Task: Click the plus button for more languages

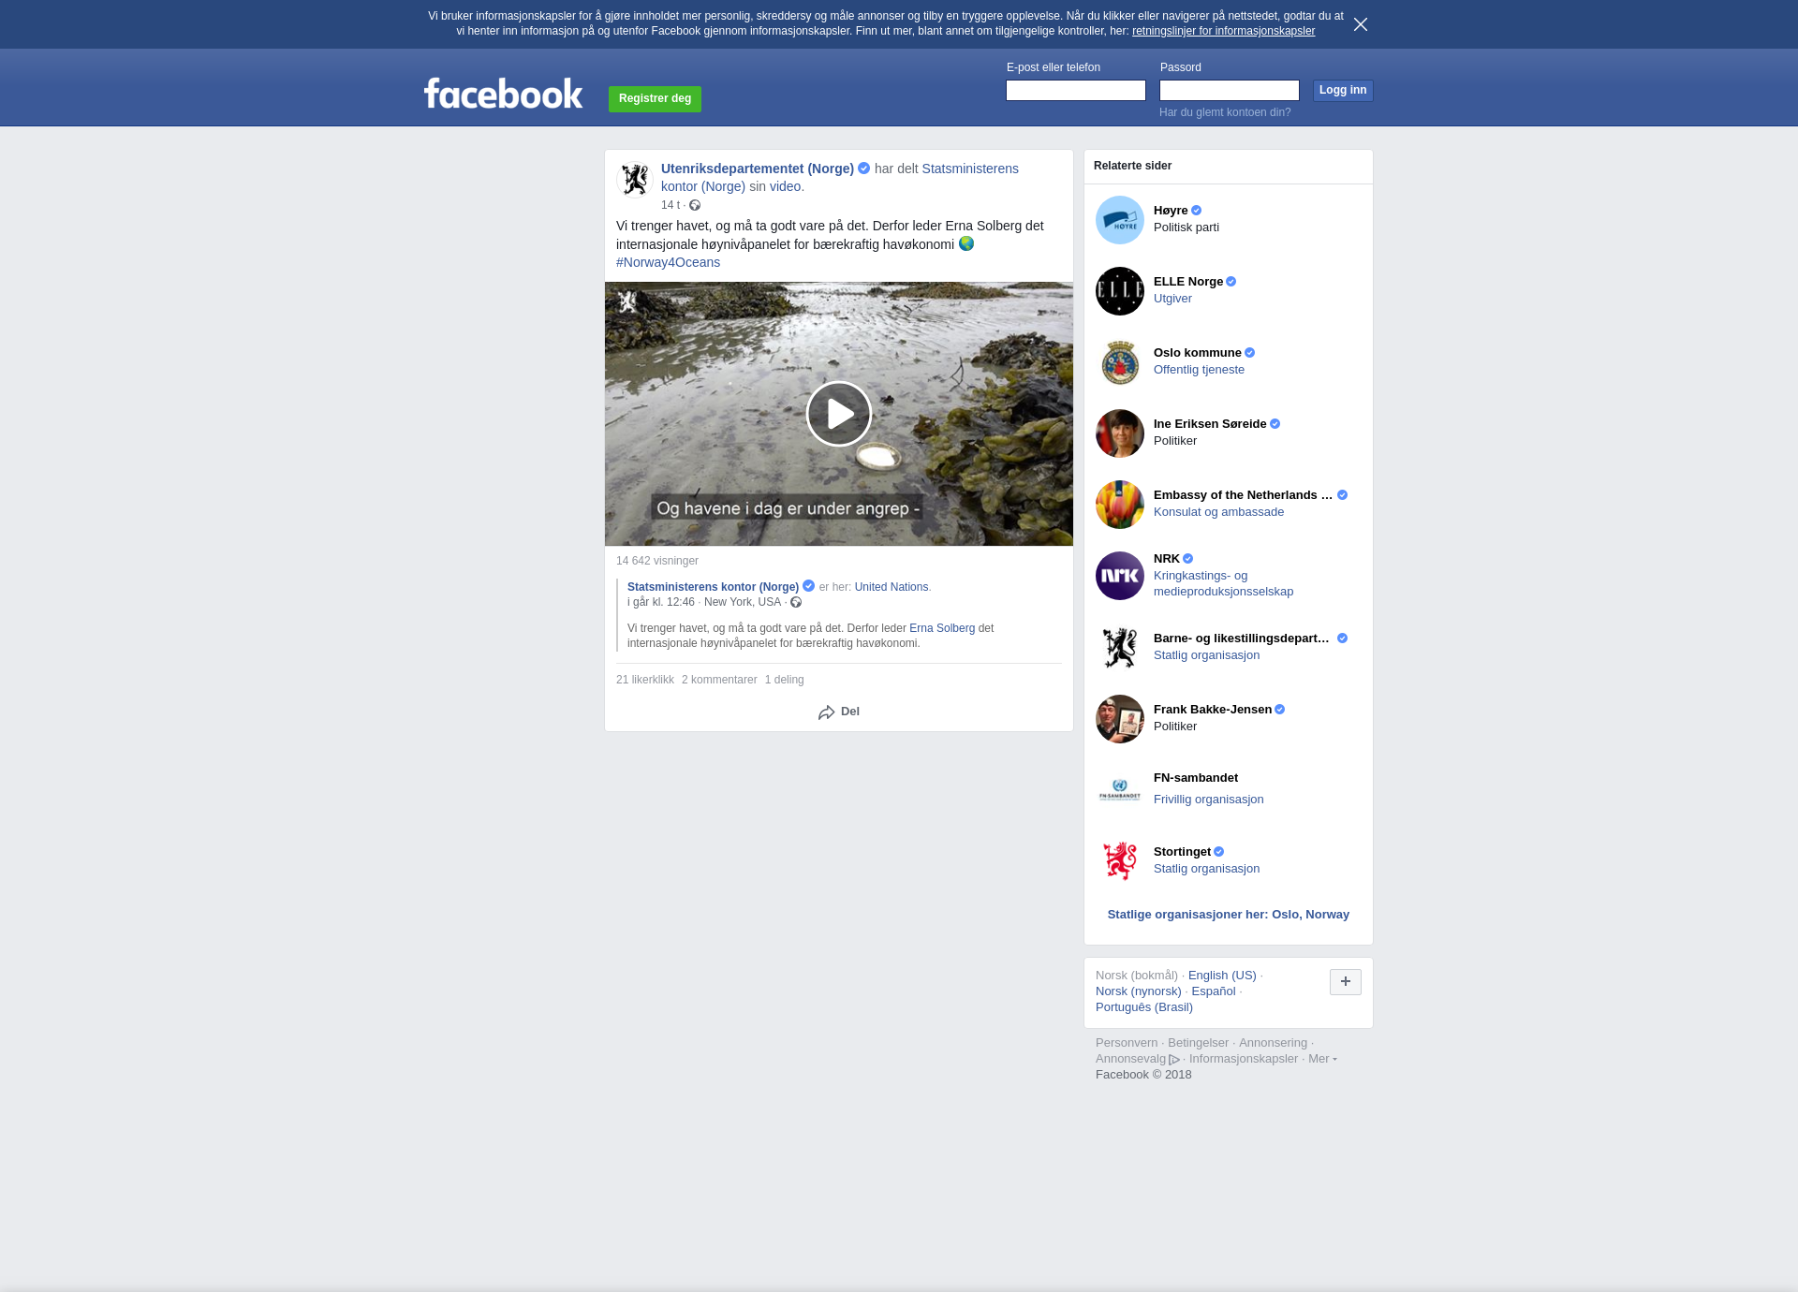Action: pos(1346,982)
